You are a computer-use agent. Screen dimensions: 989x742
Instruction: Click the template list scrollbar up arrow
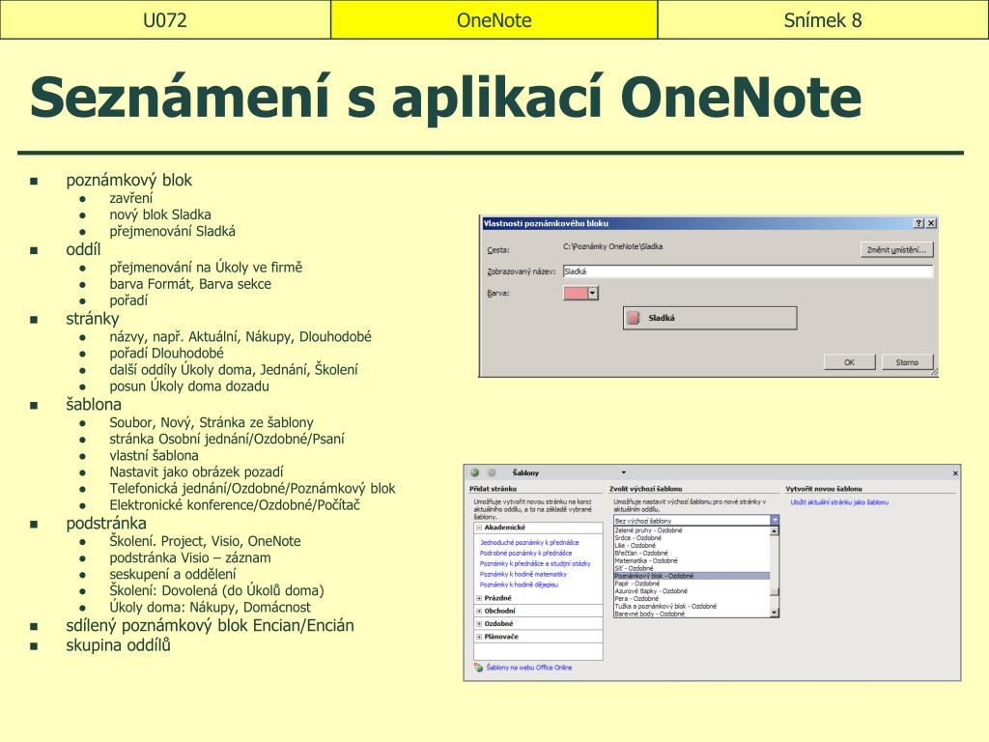(x=775, y=531)
